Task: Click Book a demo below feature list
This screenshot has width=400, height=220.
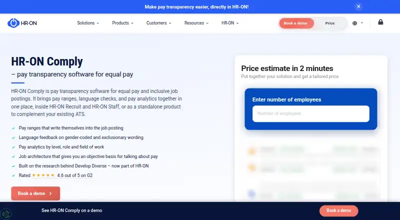Action: (x=35, y=193)
